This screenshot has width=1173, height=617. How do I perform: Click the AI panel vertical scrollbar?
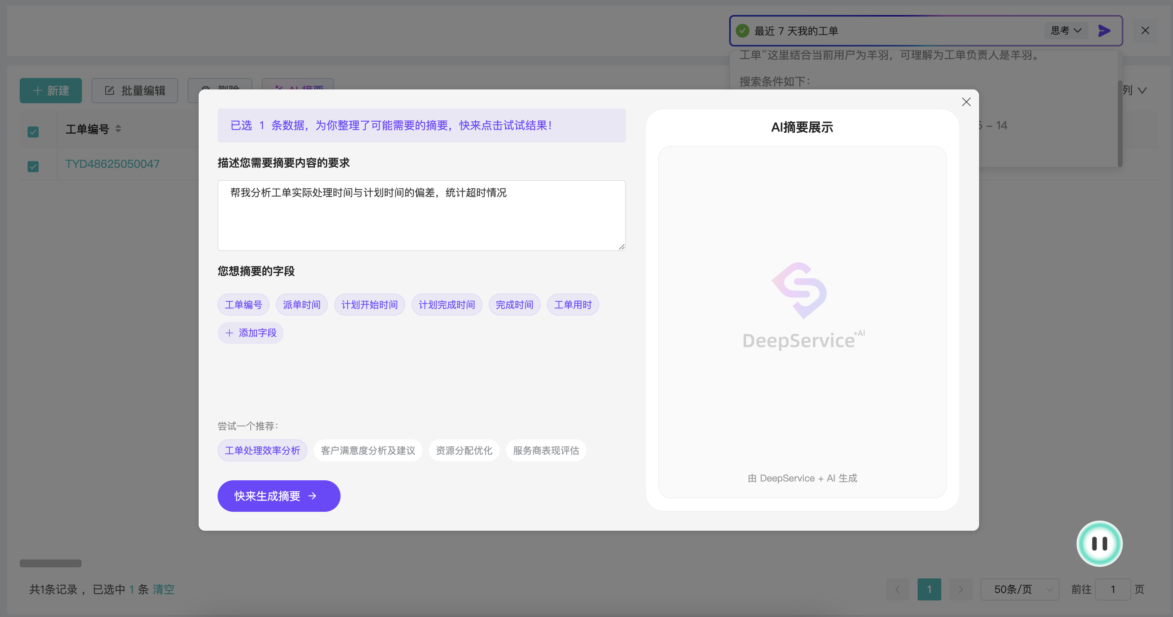coord(1120,123)
